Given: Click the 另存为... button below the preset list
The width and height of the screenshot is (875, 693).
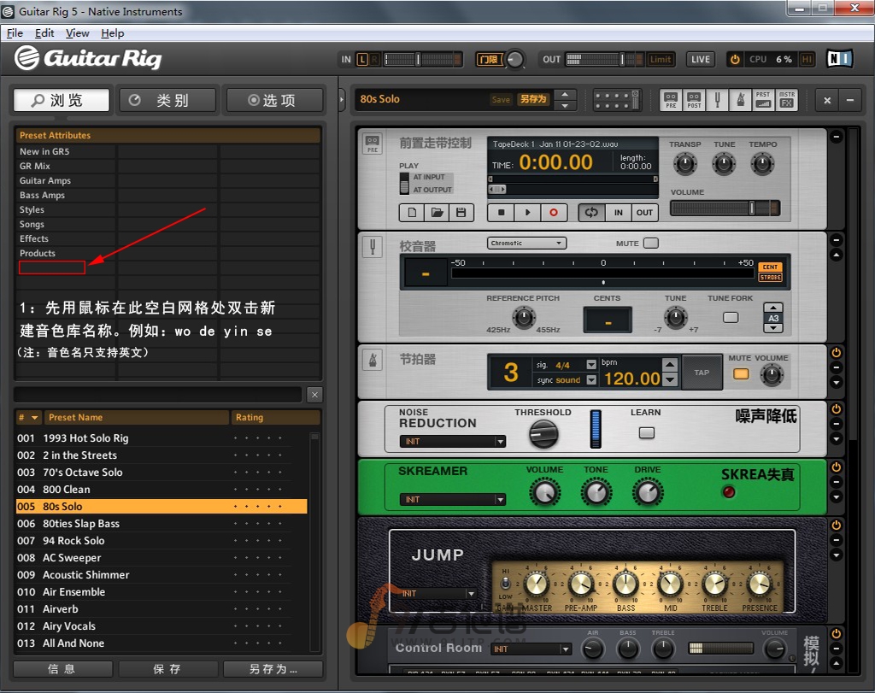Looking at the screenshot, I should pyautogui.click(x=273, y=668).
